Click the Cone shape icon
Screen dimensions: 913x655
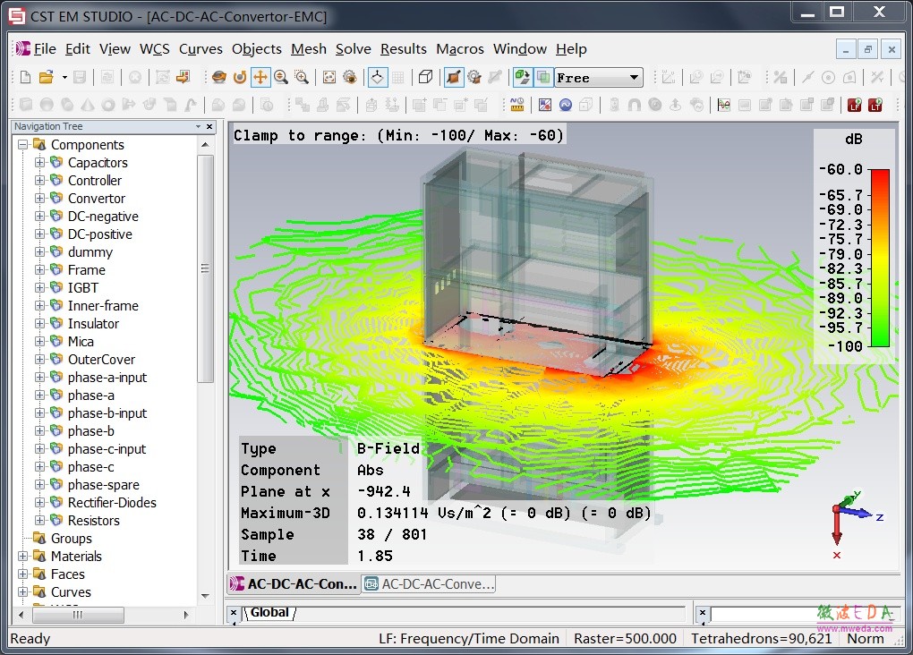(x=88, y=105)
